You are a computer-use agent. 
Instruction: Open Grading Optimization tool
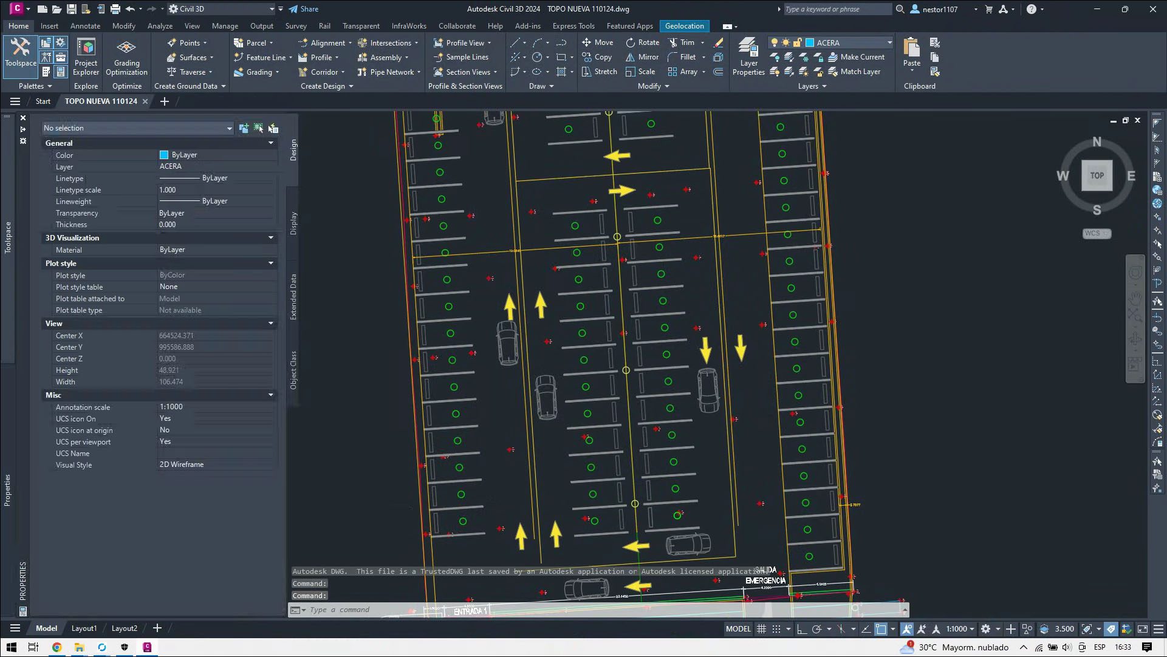126,53
